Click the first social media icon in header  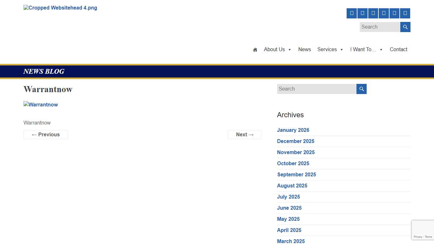coord(352,13)
